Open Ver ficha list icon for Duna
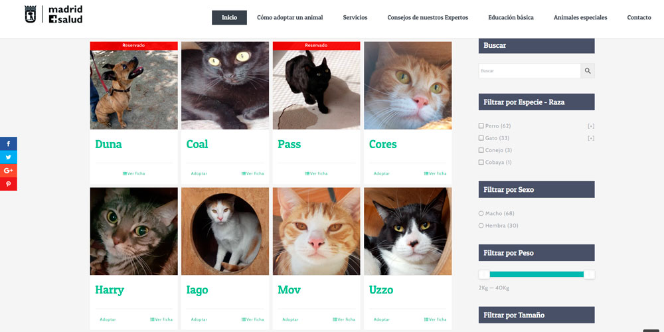This screenshot has height=332, width=664. pyautogui.click(x=125, y=173)
